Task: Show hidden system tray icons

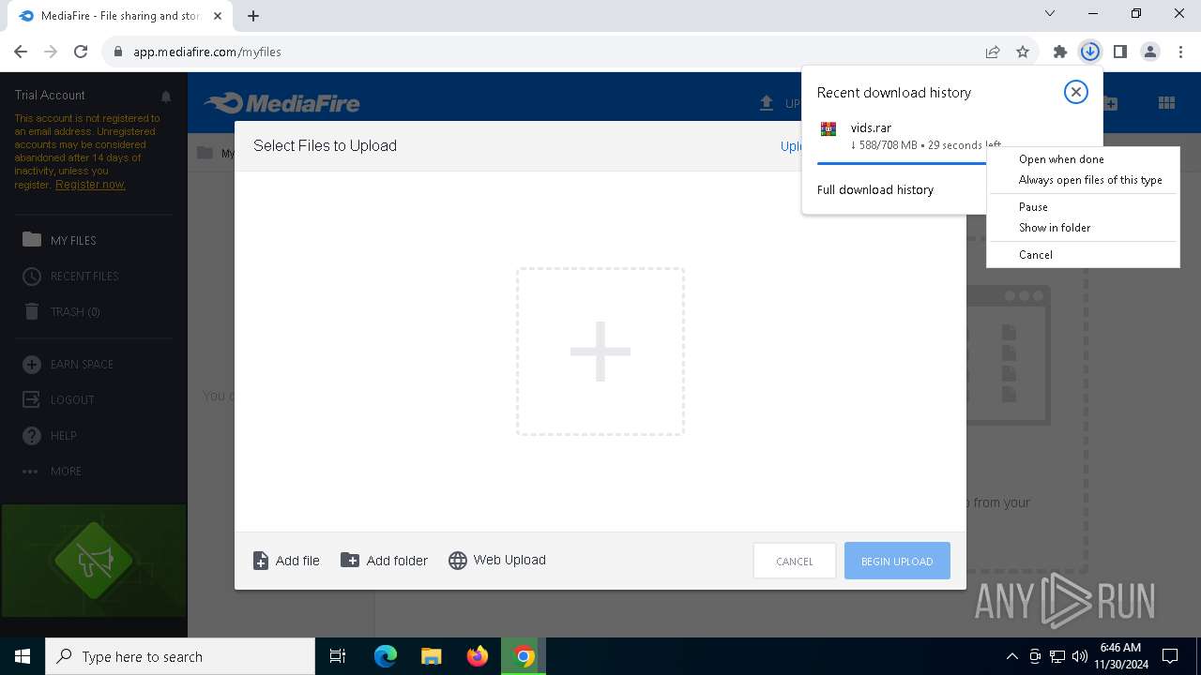Action: (x=1011, y=656)
